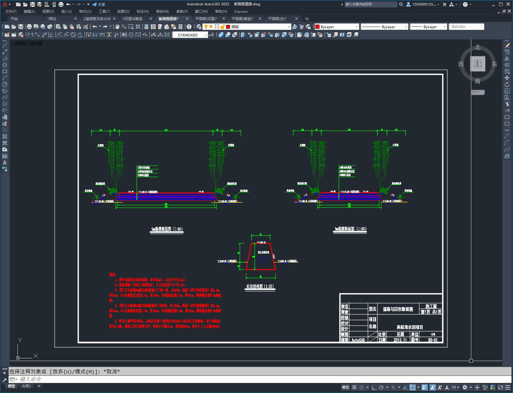Click the 共享 share button

point(99,4)
